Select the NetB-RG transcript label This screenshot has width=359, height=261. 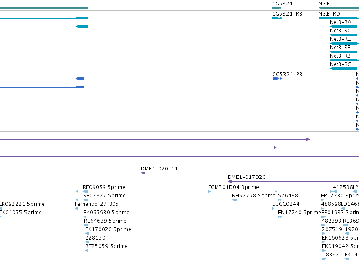pyautogui.click(x=340, y=64)
